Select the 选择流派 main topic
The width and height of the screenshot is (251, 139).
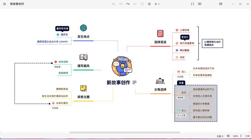(160, 42)
